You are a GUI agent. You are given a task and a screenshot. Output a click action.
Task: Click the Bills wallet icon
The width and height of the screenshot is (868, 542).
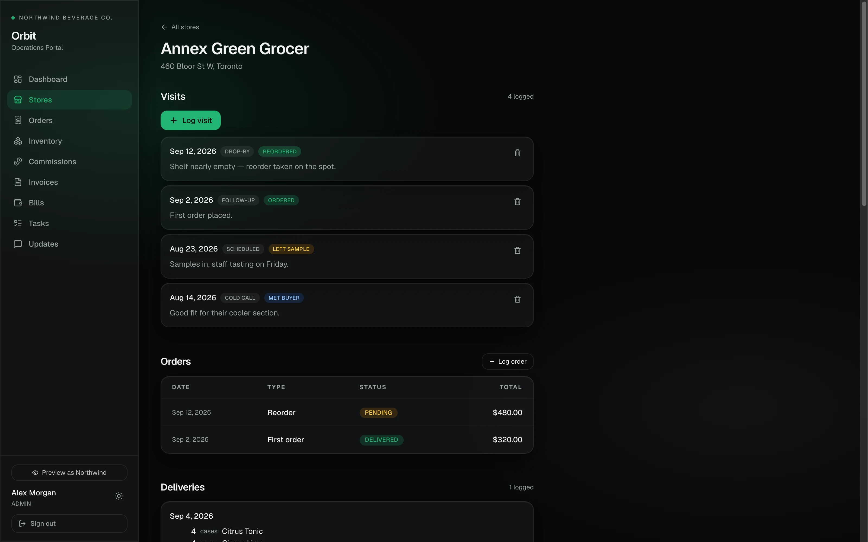click(18, 203)
